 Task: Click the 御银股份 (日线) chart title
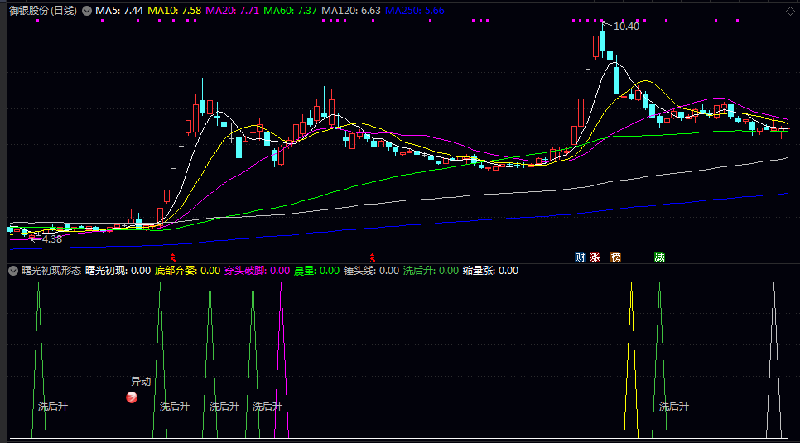coord(43,11)
